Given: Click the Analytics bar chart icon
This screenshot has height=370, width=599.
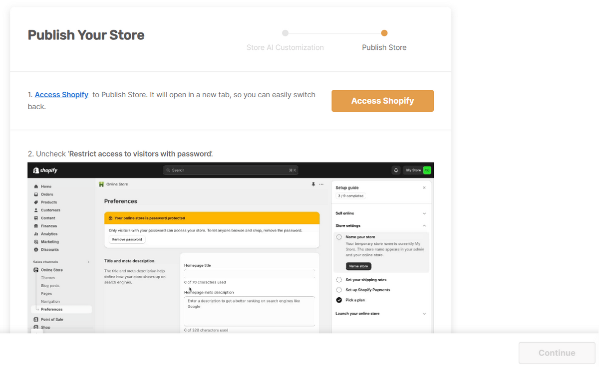Looking at the screenshot, I should point(36,234).
